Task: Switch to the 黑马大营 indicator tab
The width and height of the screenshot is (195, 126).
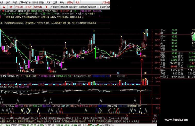Action: (x=70, y=118)
